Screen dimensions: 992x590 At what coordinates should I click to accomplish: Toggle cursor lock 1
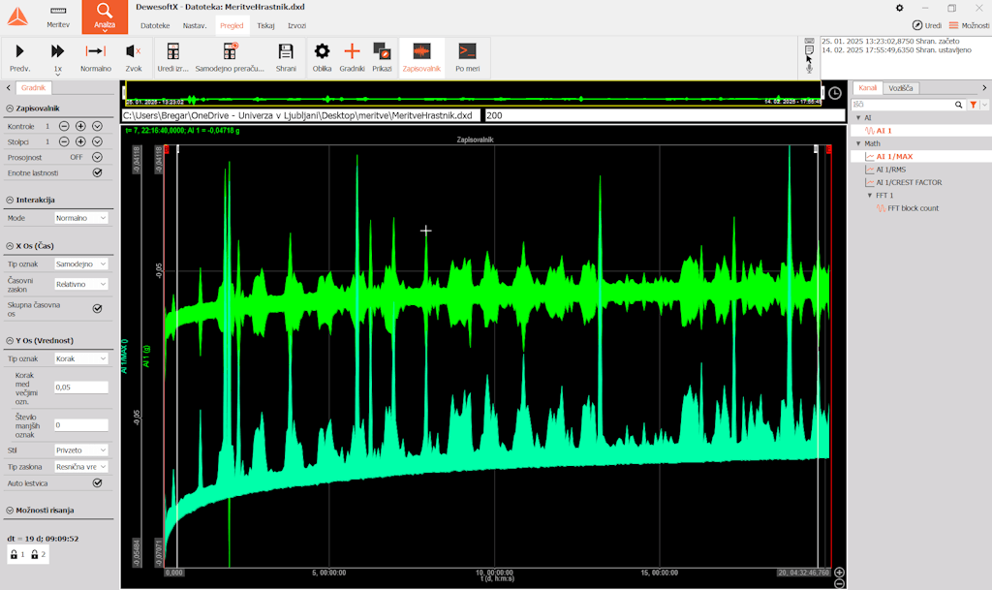click(x=17, y=554)
